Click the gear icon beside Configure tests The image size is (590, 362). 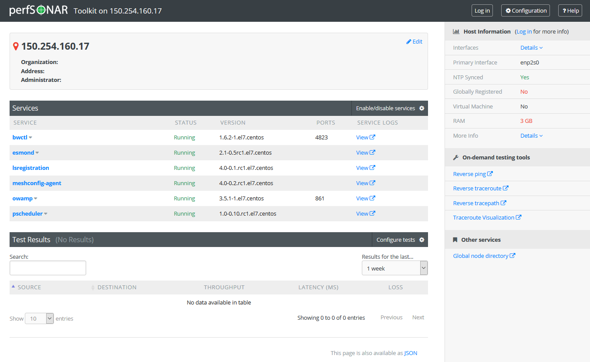pyautogui.click(x=421, y=240)
